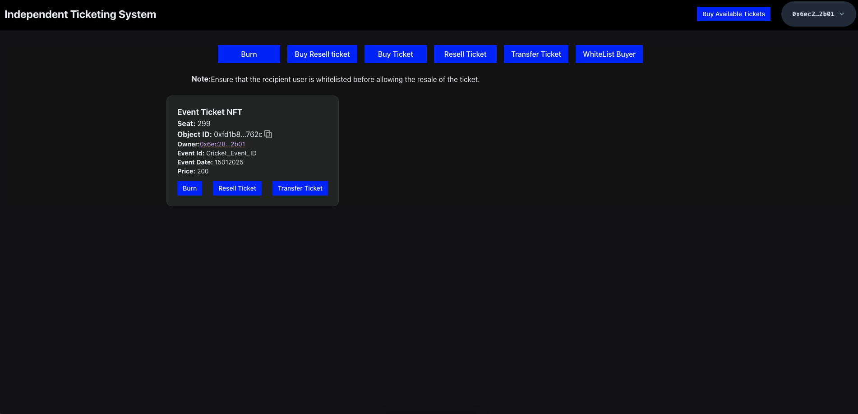Screen dimensions: 858x414
Task: Open the wallet account dropdown 0x6ec2…2b01
Action: pos(818,14)
